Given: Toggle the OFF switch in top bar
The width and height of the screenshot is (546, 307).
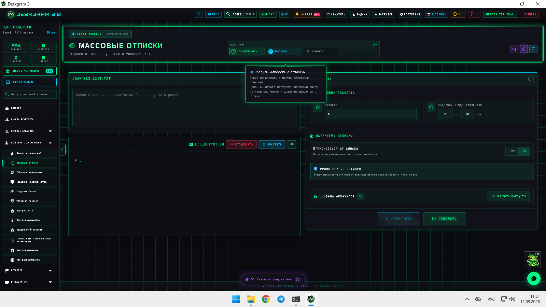Looking at the screenshot, I should coord(458,14).
